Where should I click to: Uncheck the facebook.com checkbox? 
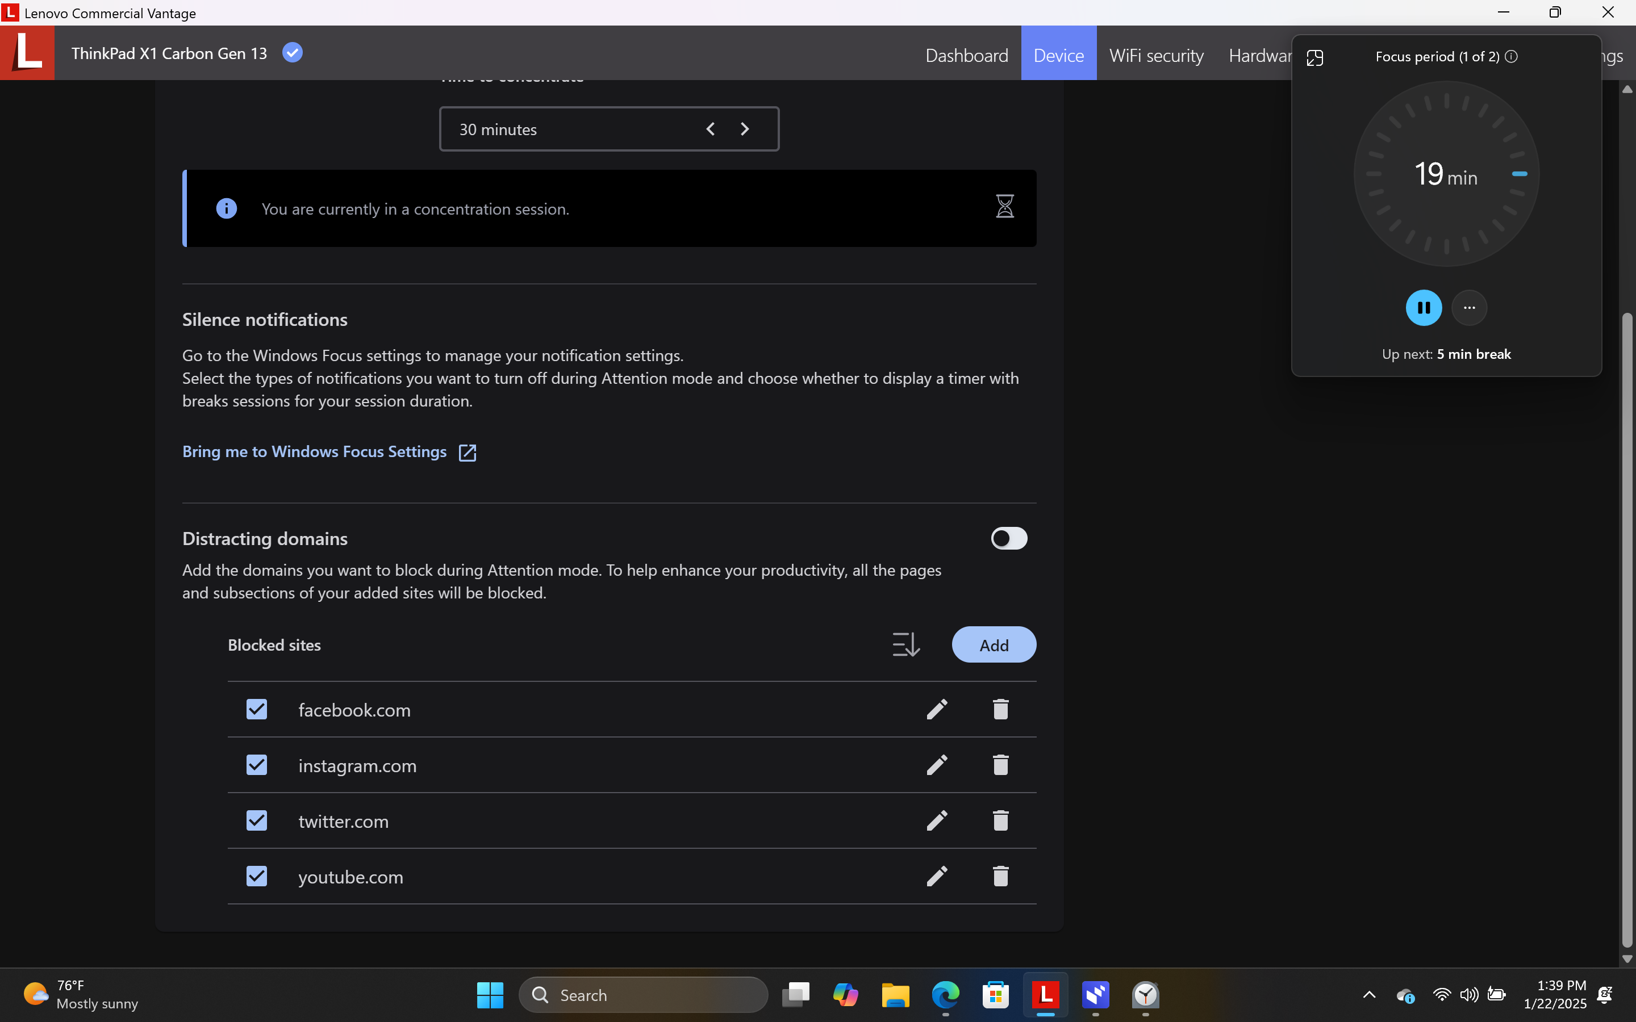(x=257, y=709)
